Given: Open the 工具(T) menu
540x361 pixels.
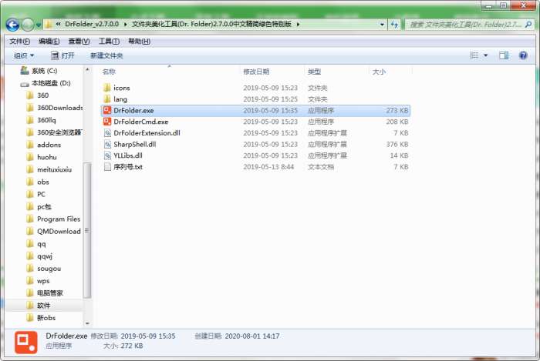Looking at the screenshot, I should [109, 42].
